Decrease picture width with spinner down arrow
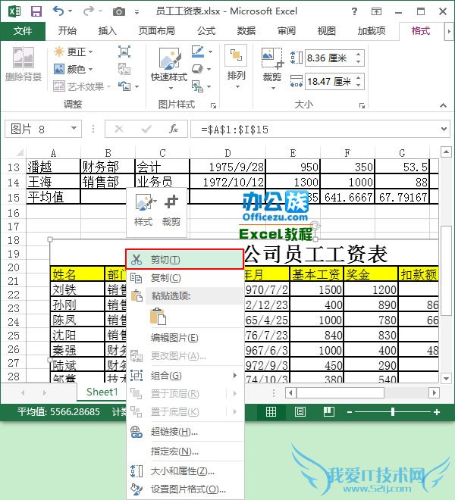Image resolution: width=455 pixels, height=500 pixels. point(358,85)
